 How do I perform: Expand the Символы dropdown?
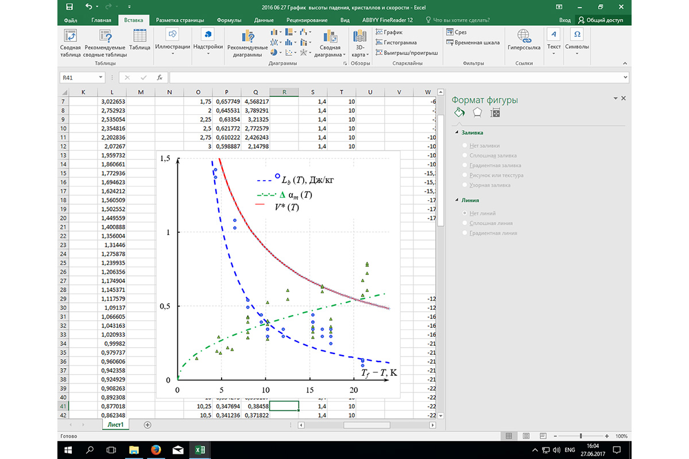tap(576, 55)
